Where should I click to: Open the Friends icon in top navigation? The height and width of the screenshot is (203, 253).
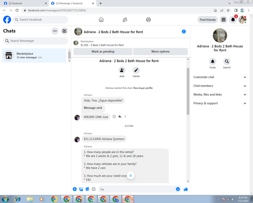coord(125,20)
